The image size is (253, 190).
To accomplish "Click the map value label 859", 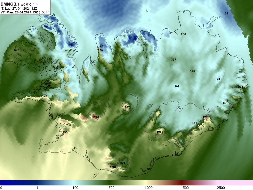I will point(100,50).
